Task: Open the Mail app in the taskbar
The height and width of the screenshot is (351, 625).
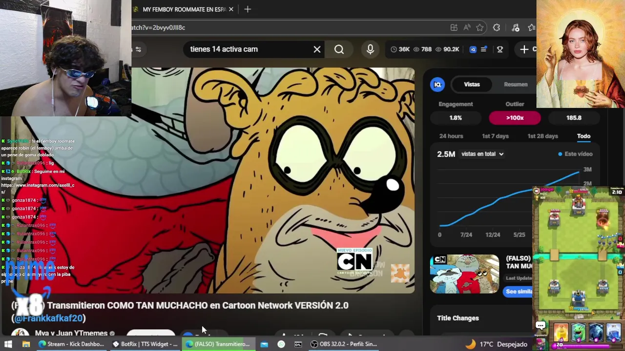Action: (264, 344)
